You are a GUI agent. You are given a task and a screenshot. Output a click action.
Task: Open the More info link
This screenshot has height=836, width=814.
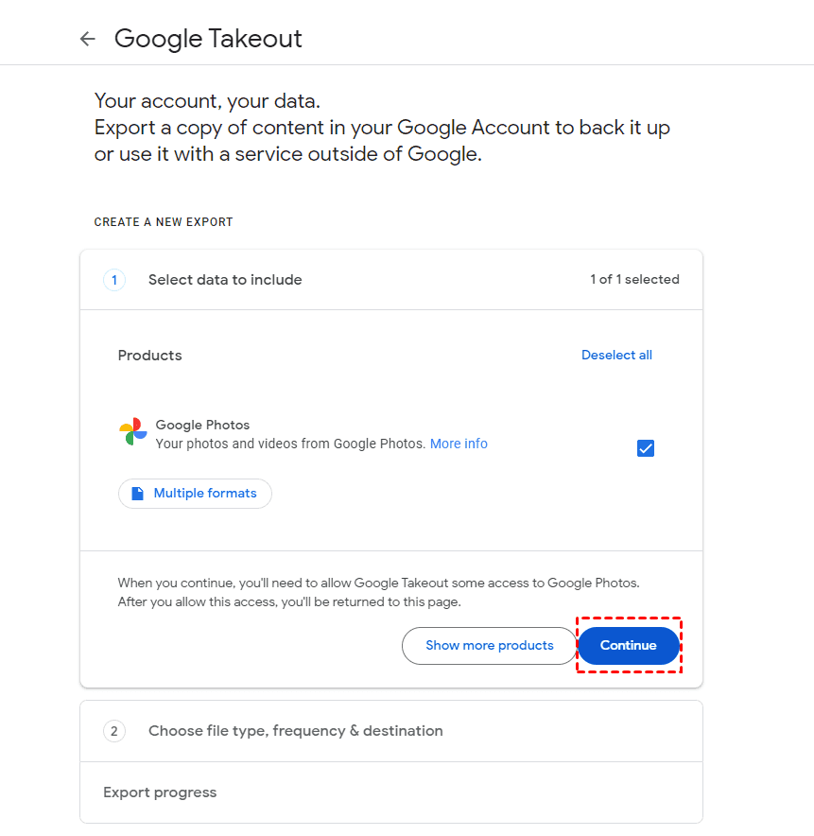point(459,444)
